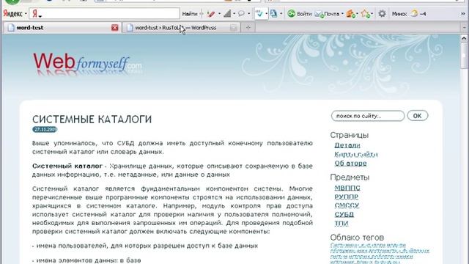Image resolution: width=469 pixels, height=264 pixels.
Task: Open the dropdown arrow next to Яндекс logo
Action: [x=26, y=14]
